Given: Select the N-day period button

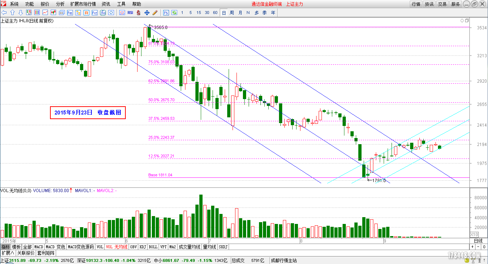Looking at the screenshot, I should point(248,13).
